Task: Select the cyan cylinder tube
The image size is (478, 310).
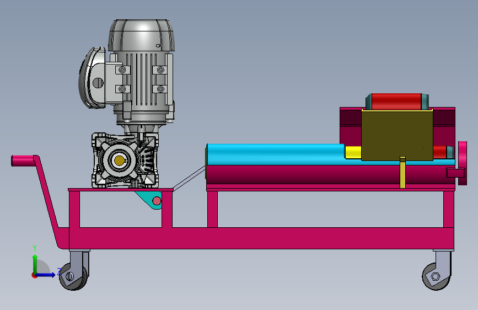Action: (276, 154)
